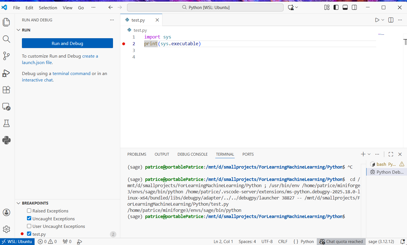Click the terminal command link

click(71, 73)
